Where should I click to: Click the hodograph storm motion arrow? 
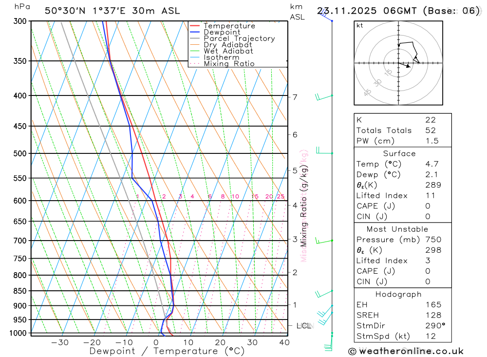405,65
